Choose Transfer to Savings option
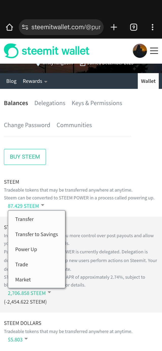 pyautogui.click(x=37, y=234)
